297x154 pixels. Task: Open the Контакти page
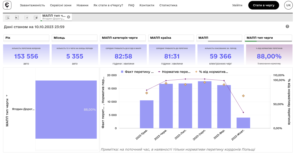point(147,5)
